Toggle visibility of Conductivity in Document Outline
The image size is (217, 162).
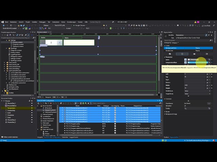[x=32, y=110]
